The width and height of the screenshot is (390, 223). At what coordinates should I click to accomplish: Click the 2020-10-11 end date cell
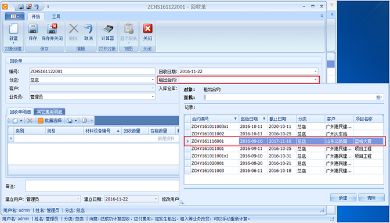[282, 127]
